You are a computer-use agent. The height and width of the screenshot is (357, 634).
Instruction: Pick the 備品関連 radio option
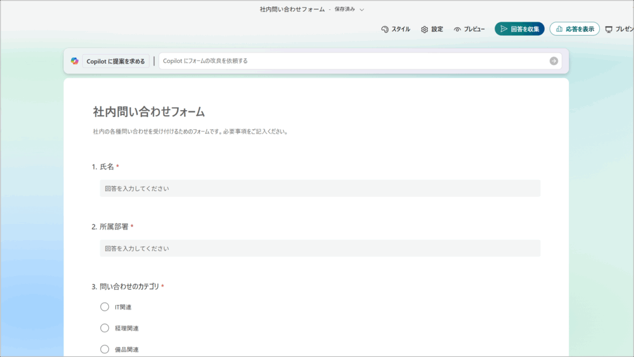pyautogui.click(x=105, y=349)
